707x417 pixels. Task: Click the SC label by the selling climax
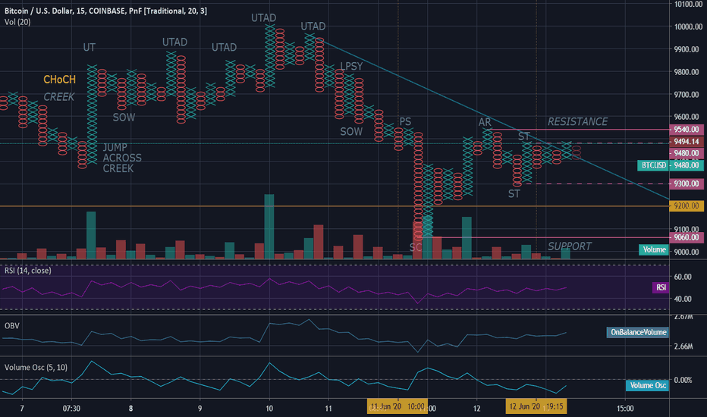(415, 247)
